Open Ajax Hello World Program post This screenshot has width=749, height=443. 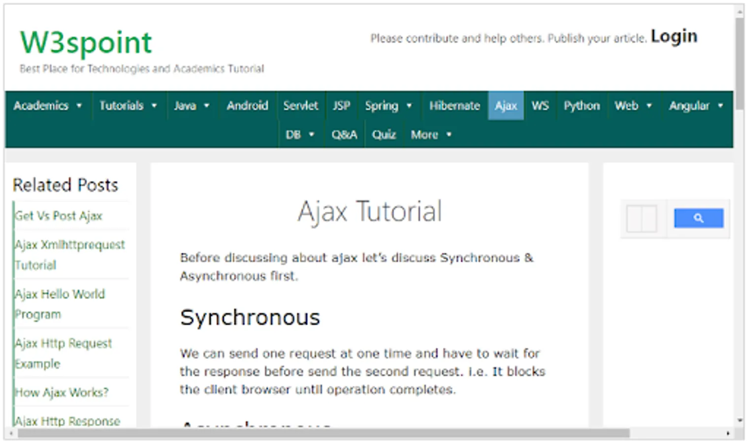tap(60, 304)
